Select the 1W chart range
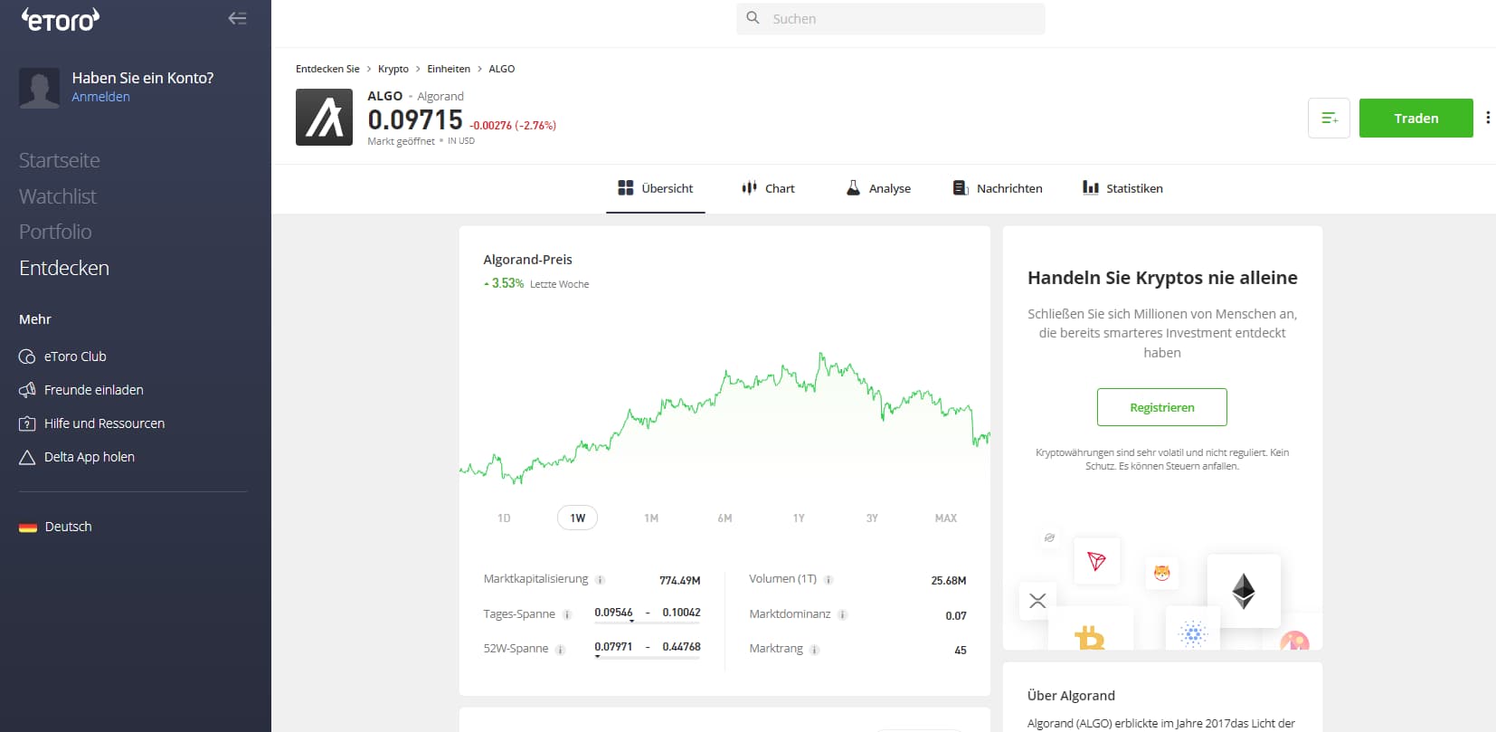The width and height of the screenshot is (1496, 732). click(x=578, y=518)
